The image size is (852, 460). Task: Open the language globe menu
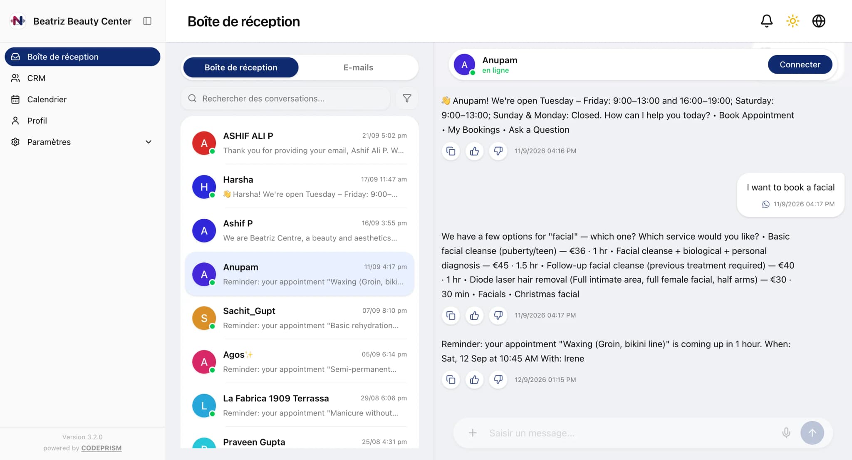[x=819, y=21]
